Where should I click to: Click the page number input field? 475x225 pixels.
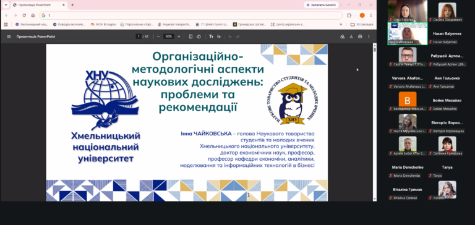click(x=139, y=36)
